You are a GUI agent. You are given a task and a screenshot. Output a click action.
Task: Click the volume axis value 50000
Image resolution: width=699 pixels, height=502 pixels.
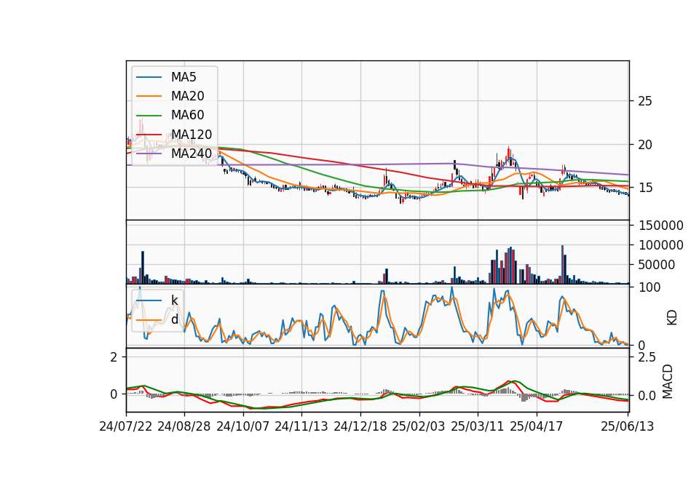[x=657, y=265]
